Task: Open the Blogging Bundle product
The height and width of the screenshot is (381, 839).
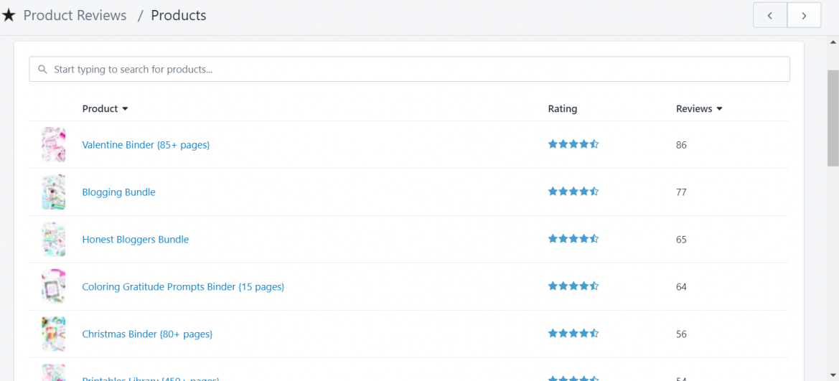Action: 119,192
